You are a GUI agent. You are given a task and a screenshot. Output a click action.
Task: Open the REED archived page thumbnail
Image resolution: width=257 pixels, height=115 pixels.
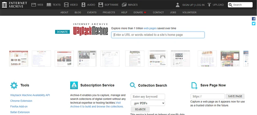[x=207, y=58]
